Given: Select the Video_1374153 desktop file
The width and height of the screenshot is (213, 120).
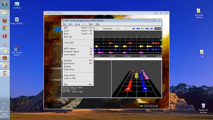Looking at the screenshot, I should point(17,21).
